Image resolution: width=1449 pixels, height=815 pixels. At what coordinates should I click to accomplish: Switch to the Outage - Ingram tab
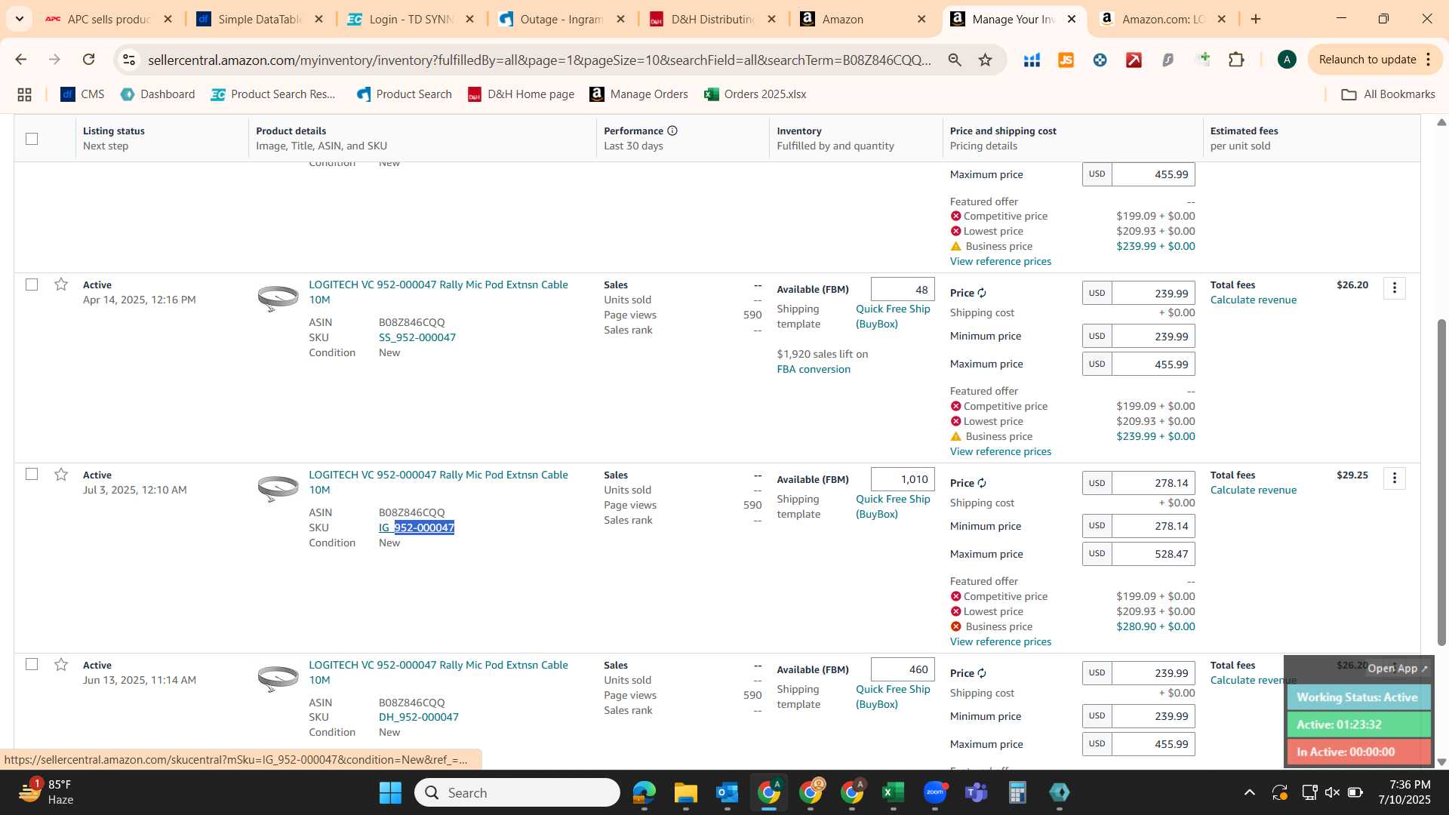562,19
